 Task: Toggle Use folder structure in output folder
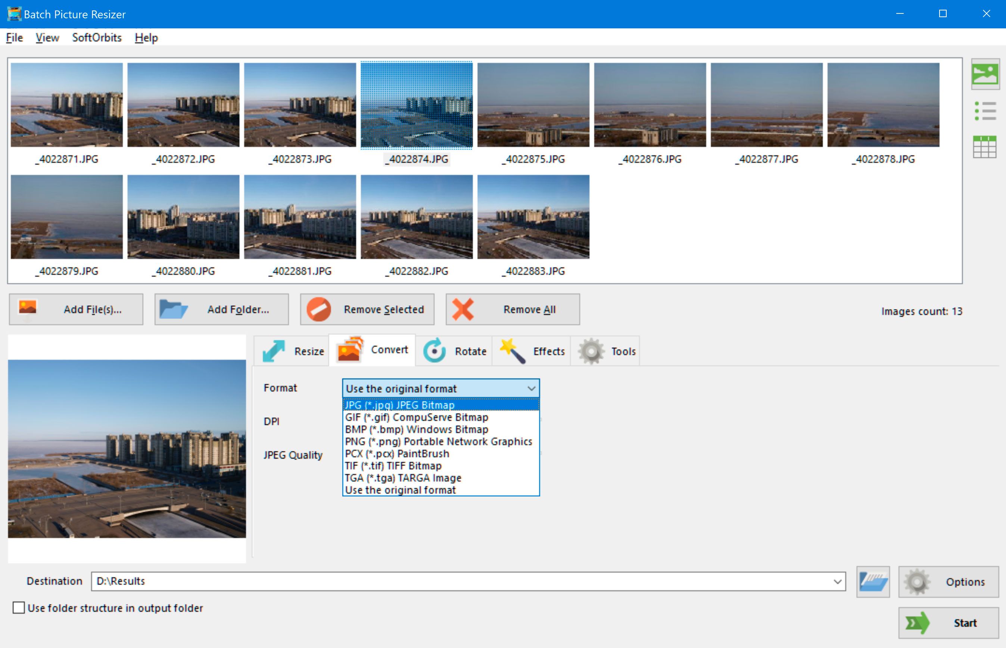coord(19,608)
